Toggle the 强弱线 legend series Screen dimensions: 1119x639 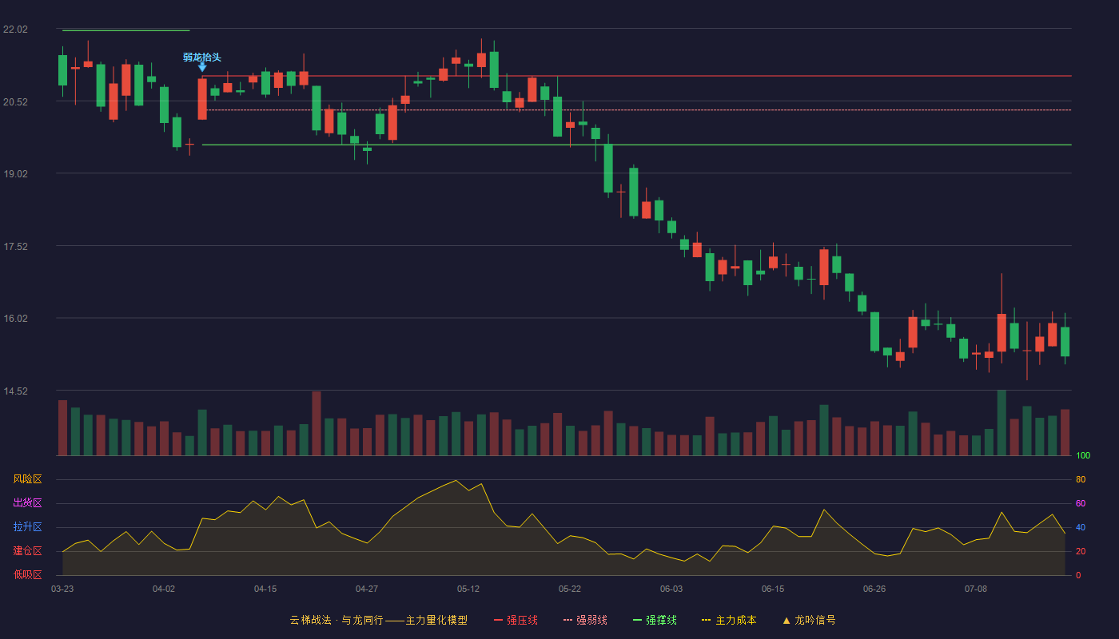tap(585, 620)
